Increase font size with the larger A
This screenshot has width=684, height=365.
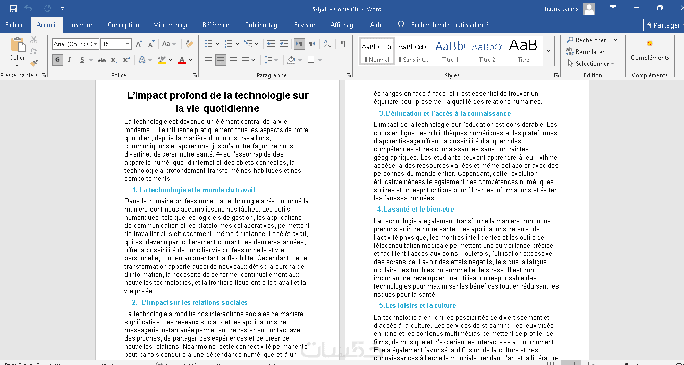(139, 44)
